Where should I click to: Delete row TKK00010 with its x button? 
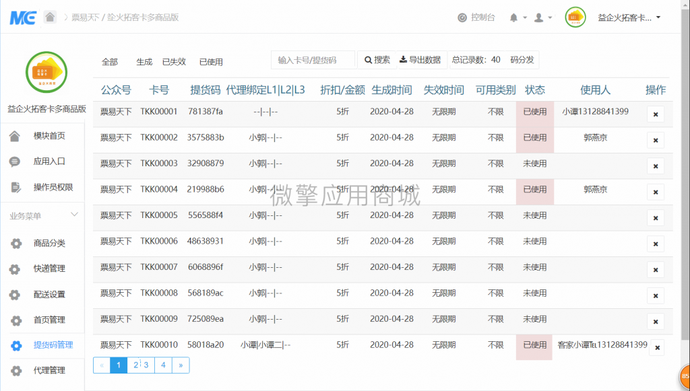pyautogui.click(x=658, y=348)
